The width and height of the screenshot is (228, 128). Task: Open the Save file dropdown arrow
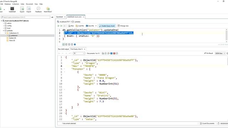96,26
